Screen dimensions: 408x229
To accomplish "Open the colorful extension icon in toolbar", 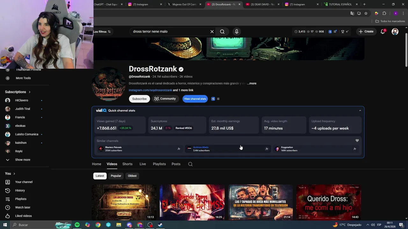I will tap(376, 13).
